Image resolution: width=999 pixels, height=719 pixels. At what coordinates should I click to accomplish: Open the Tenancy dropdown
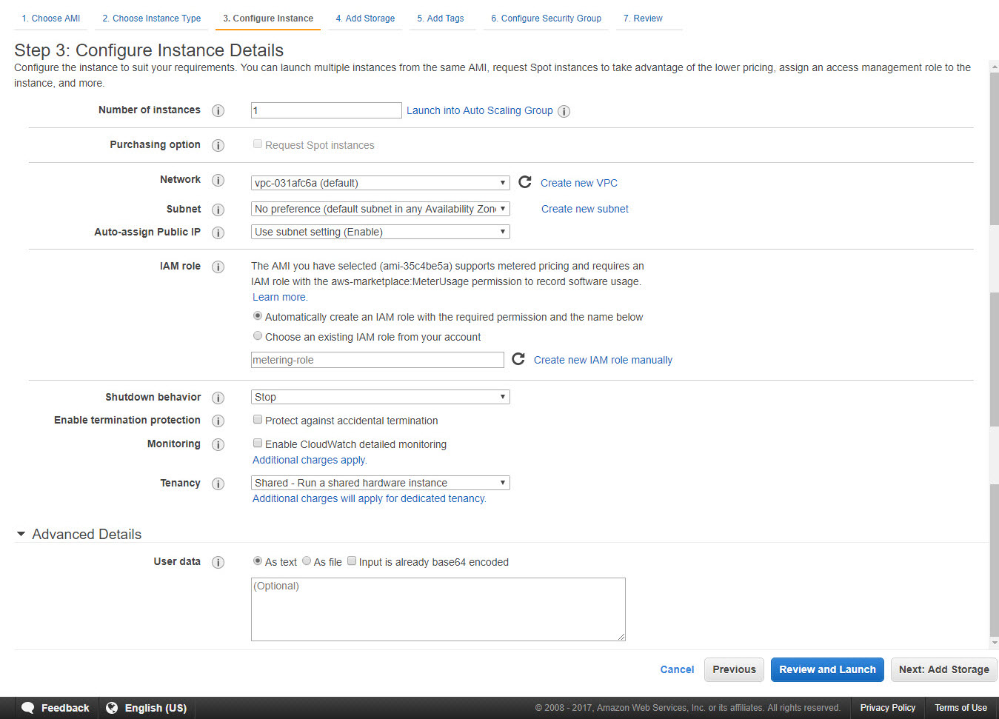pos(381,483)
